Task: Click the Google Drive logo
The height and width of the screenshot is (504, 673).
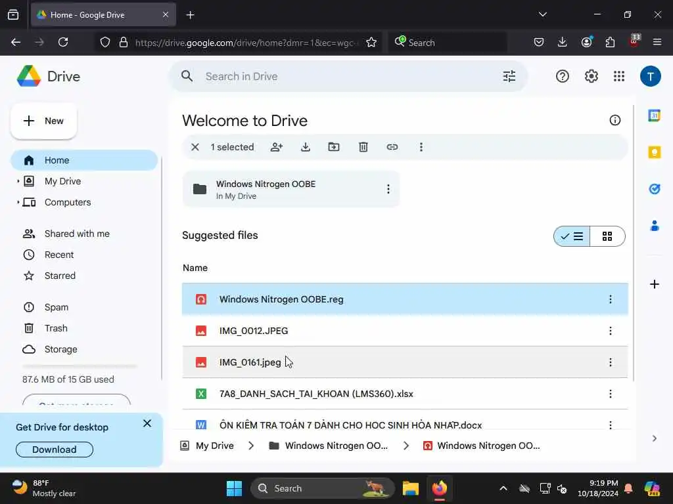Action: coord(29,76)
